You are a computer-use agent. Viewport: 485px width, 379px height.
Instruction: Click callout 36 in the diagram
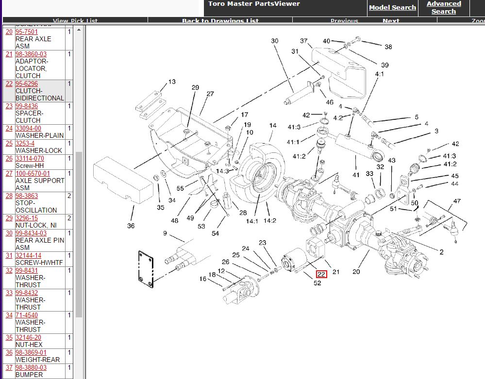131,226
